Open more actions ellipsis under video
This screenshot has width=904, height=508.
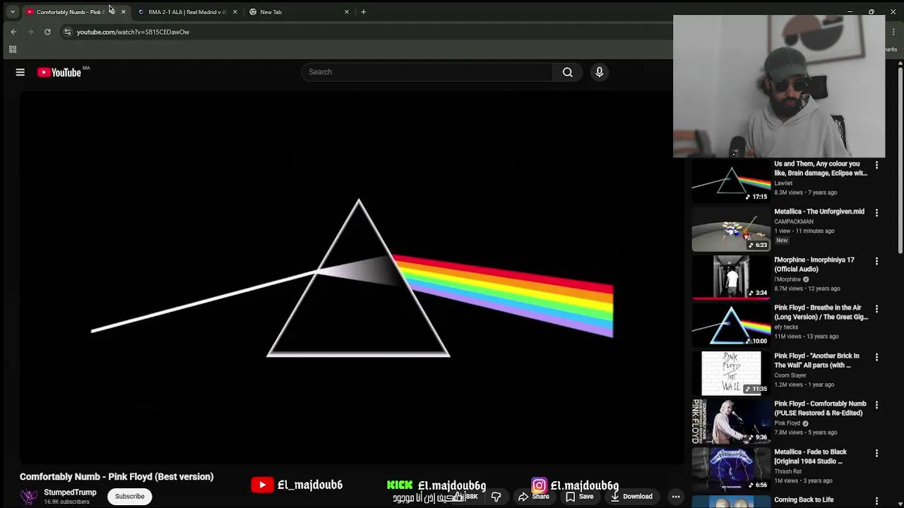coord(676,497)
